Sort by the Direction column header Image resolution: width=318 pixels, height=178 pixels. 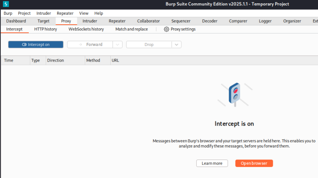click(65, 60)
